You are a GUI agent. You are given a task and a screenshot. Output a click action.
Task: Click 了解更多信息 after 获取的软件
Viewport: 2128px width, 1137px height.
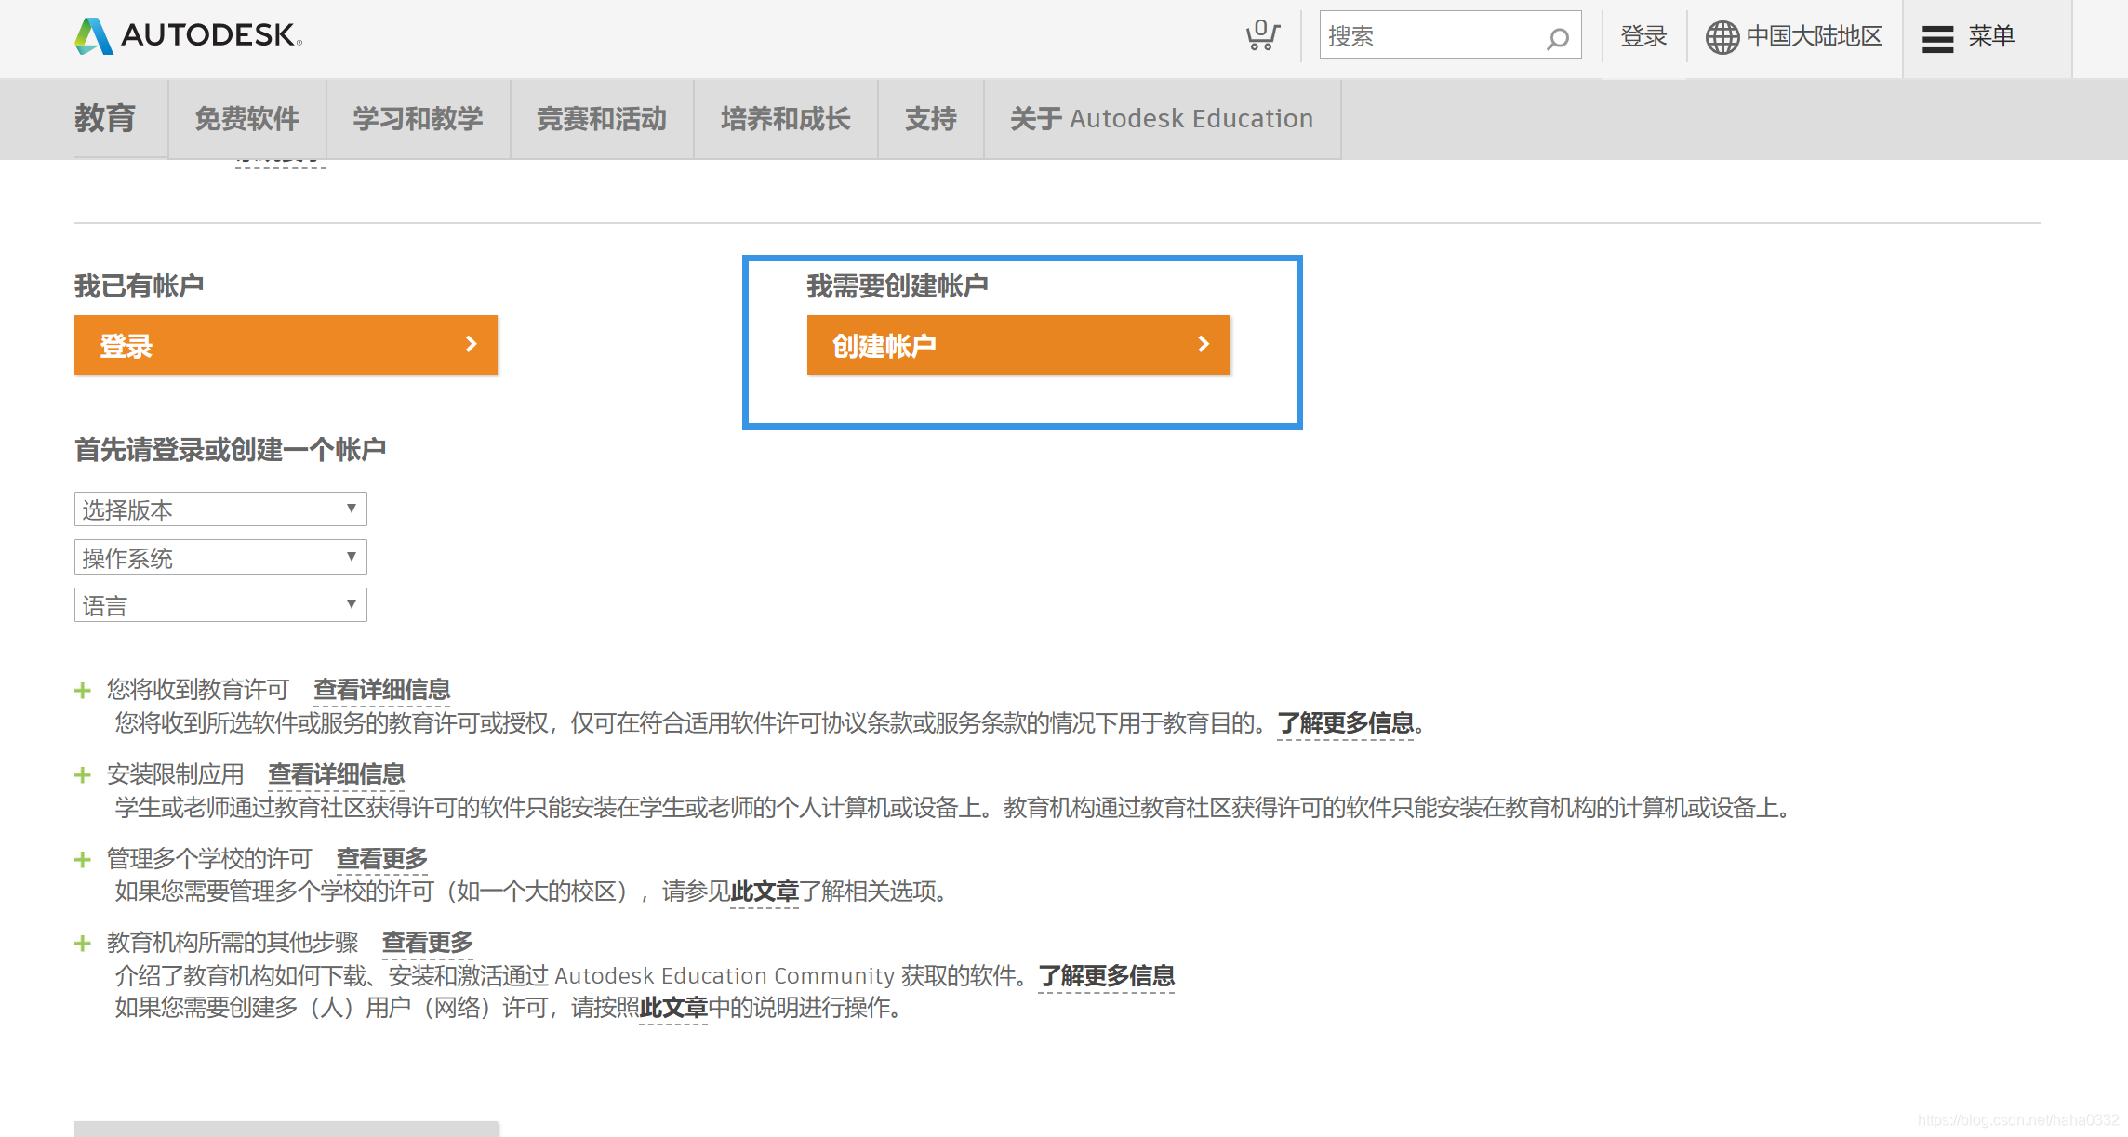[x=1107, y=976]
